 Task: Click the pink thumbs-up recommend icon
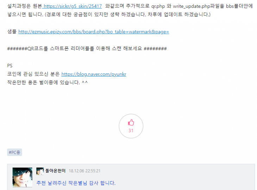131,123
